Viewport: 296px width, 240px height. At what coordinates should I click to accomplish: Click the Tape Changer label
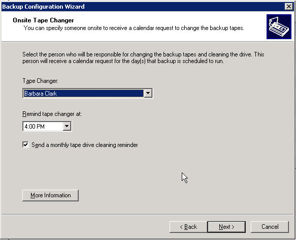[x=41, y=81]
